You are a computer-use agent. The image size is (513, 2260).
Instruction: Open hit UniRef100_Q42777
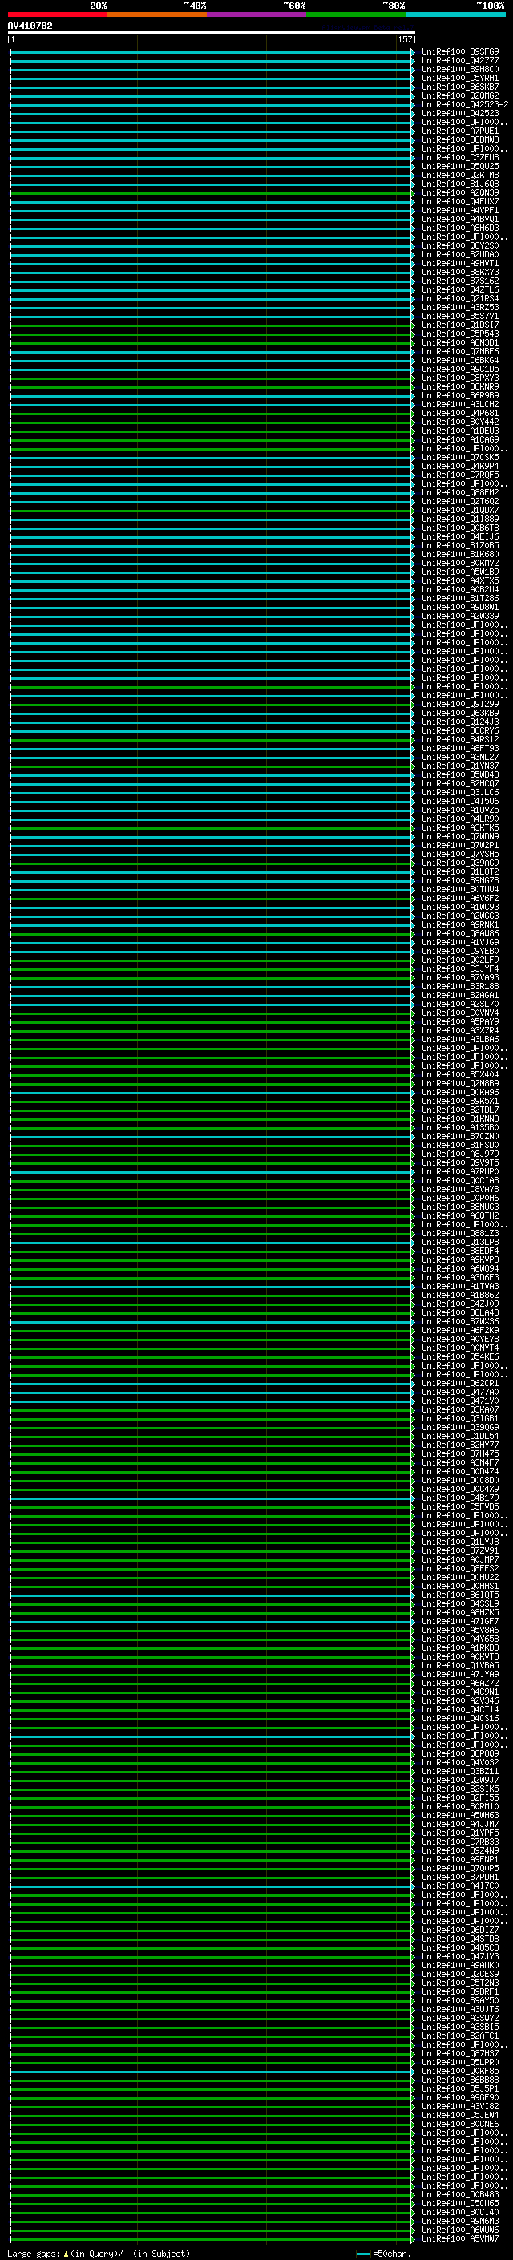459,61
